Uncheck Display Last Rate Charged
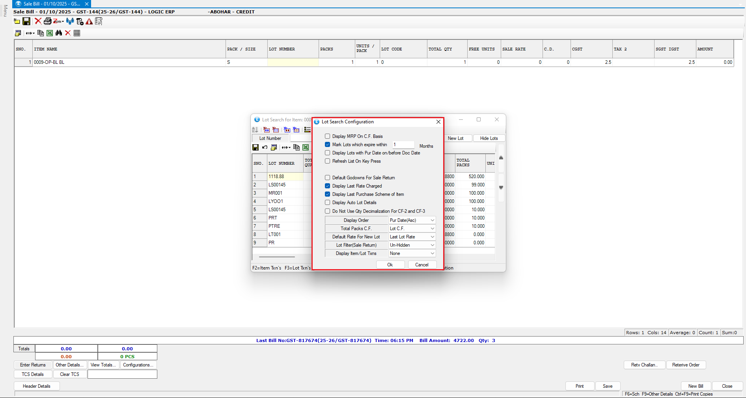The image size is (746, 398). 327,186
